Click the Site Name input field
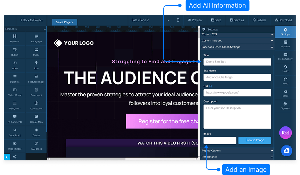The image size is (300, 175). point(237,77)
